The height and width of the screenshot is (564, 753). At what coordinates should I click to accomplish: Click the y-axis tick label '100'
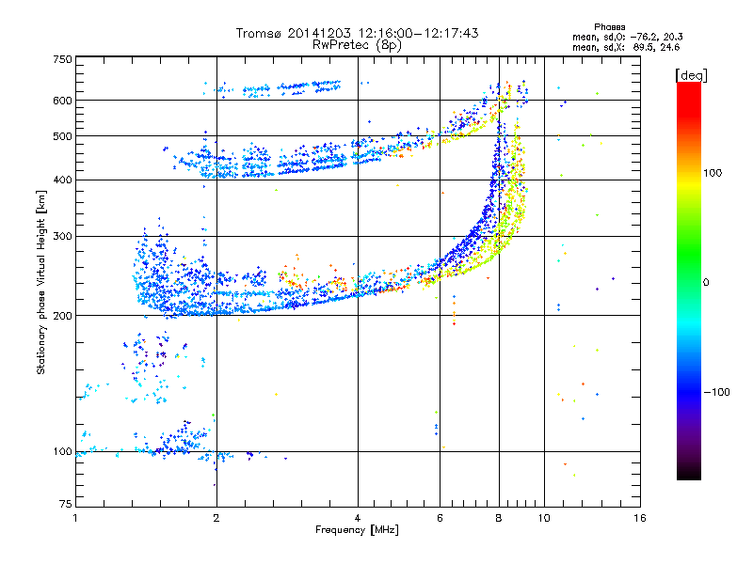62,452
